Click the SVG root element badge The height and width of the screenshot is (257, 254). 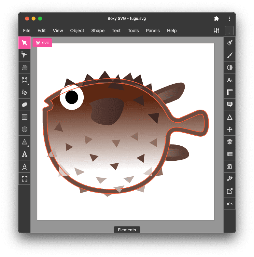42,43
